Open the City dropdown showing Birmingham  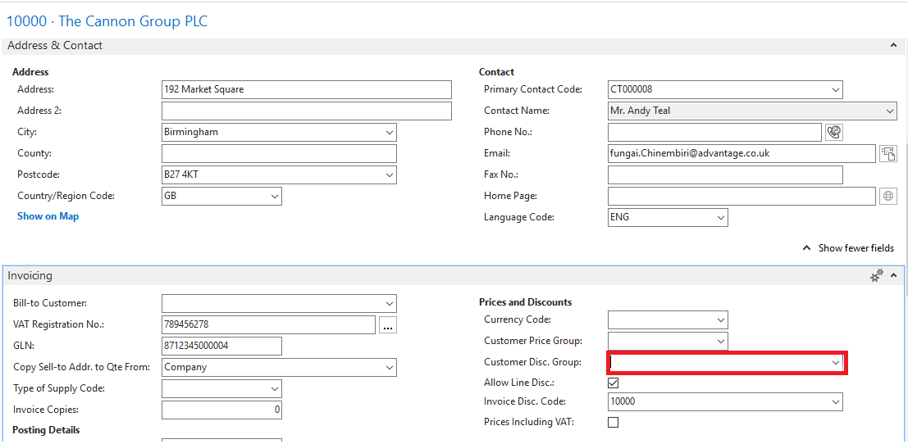(x=389, y=133)
